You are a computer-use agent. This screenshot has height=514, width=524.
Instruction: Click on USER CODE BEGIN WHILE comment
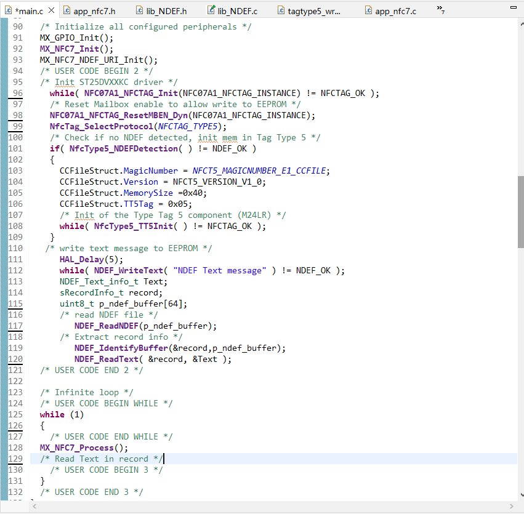(x=107, y=403)
